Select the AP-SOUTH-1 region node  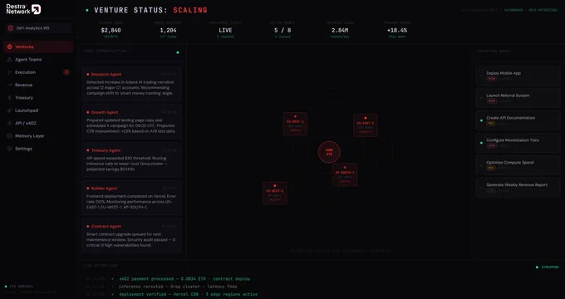[x=345, y=174]
